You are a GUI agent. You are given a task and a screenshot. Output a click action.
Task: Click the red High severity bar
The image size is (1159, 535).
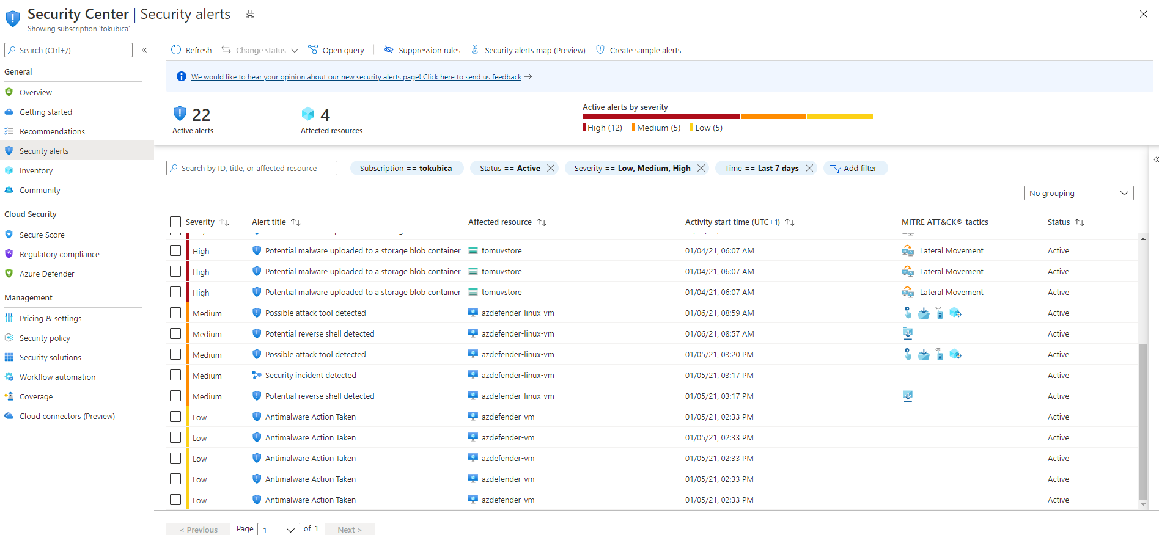[661, 117]
